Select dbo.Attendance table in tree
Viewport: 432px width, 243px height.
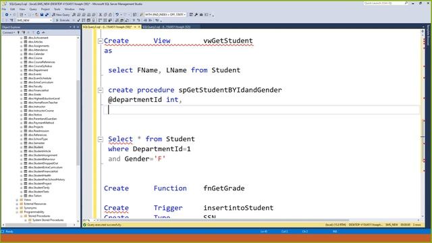(x=38, y=50)
